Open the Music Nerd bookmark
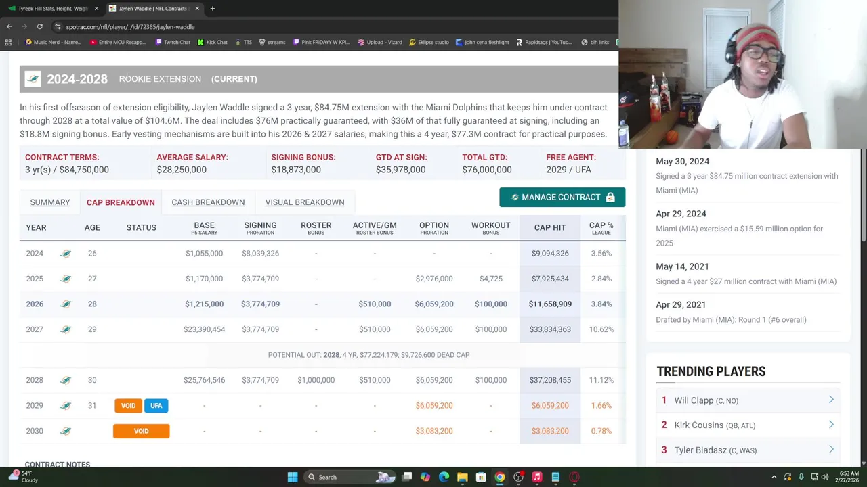 52,42
